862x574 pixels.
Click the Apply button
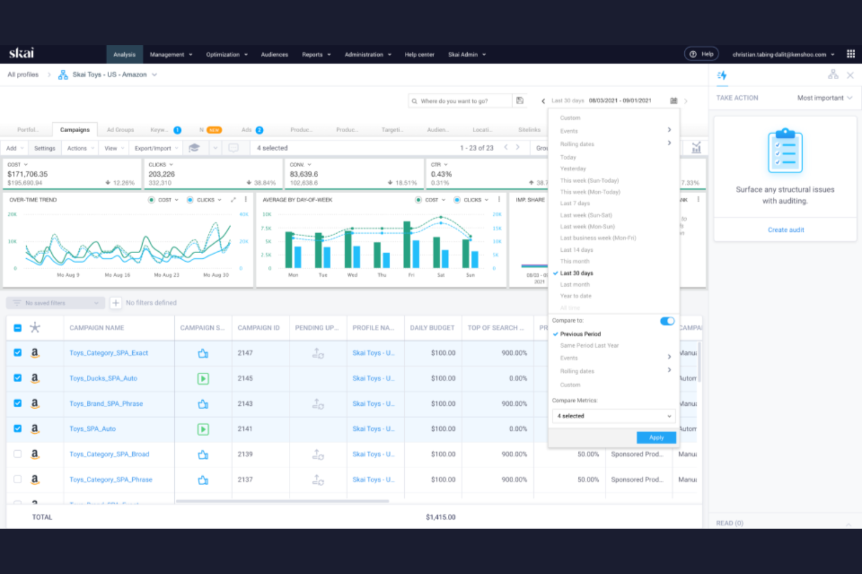[656, 437]
